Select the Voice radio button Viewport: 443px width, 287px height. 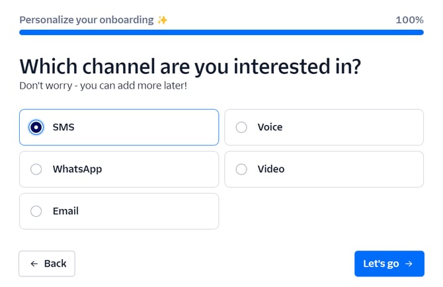pyautogui.click(x=241, y=128)
